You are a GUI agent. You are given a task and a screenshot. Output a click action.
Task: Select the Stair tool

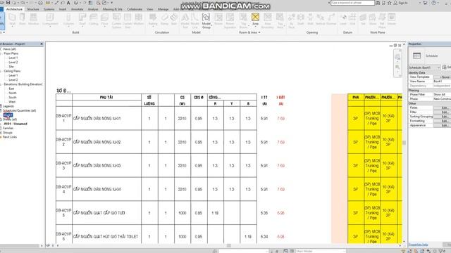tap(174, 20)
